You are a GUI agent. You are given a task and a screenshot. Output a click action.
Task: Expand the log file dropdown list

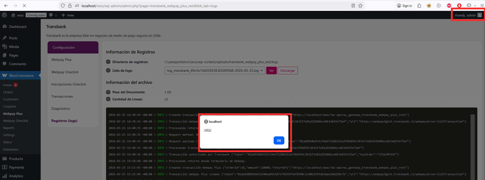tap(215, 70)
